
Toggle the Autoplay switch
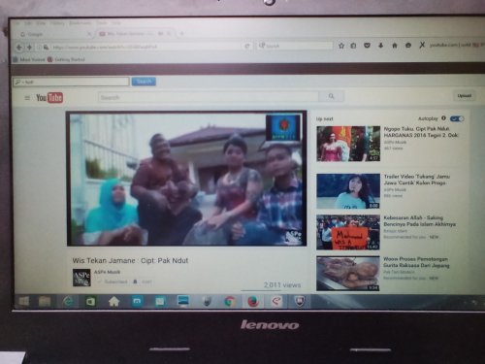point(457,118)
